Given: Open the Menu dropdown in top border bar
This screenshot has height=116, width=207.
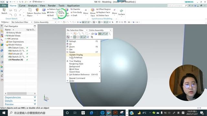Looking at the screenshot, I should (x=5, y=22).
